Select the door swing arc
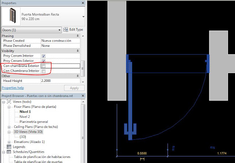This screenshot has height=163, width=235. click(184, 116)
